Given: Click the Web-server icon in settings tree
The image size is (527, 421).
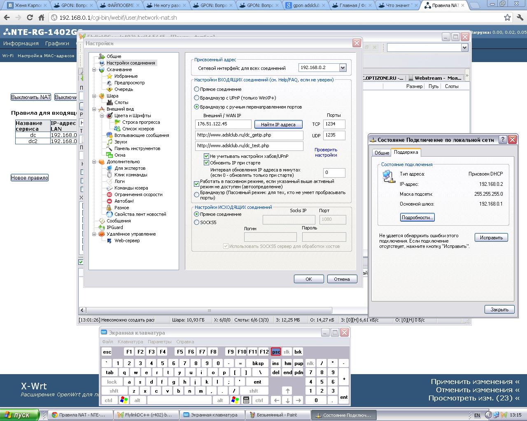Looking at the screenshot, I should click(110, 241).
